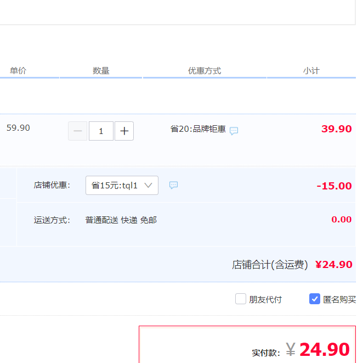Click the 小计 column header
This screenshot has height=363, width=363.
[x=311, y=71]
